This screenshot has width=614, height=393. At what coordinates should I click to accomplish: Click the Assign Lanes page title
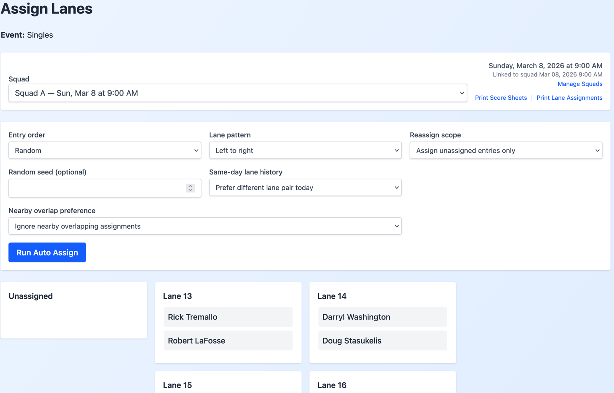tap(46, 8)
